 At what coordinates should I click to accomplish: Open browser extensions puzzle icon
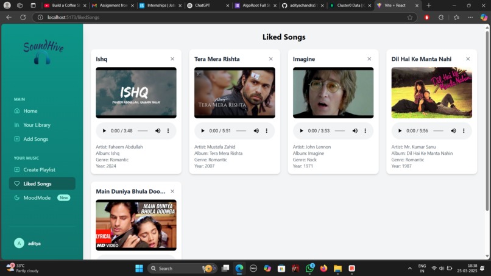[x=441, y=17]
